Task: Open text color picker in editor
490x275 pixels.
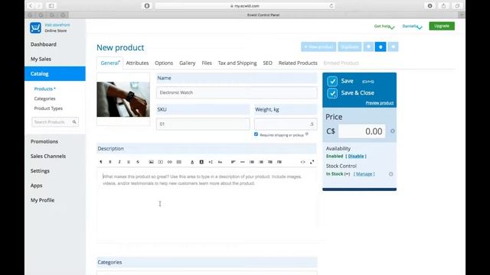Action: coord(192,162)
